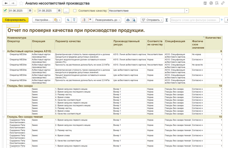Open the Отправить dropdown menu
Screen dimensions: 228x148
click(152, 20)
